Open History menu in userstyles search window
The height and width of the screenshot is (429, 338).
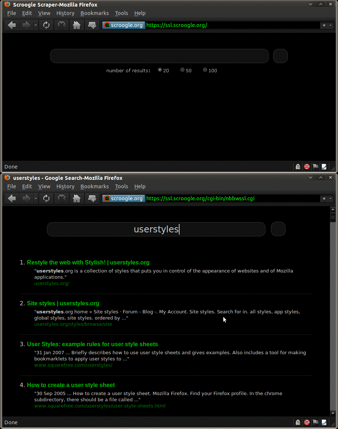[x=65, y=186]
